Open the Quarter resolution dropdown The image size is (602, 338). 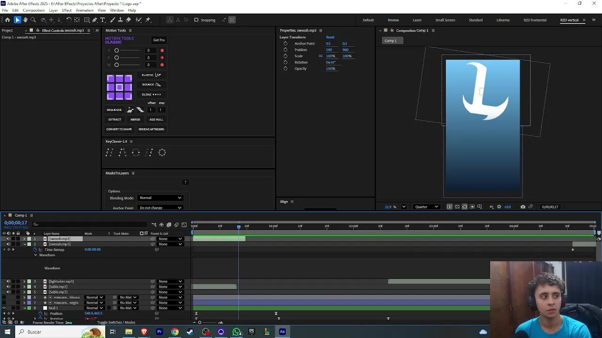pos(427,207)
